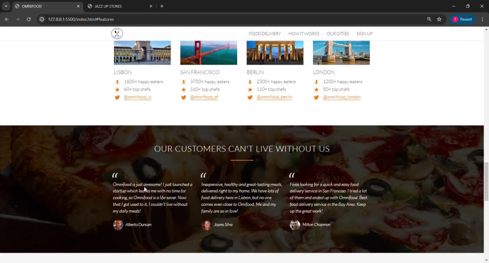Bookmark this page with the star icon
This screenshot has width=489, height=263.
coord(439,20)
